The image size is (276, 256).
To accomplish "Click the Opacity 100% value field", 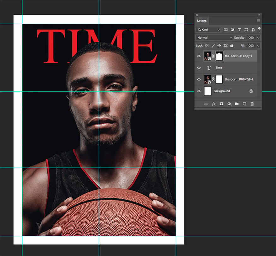I will coord(251,38).
